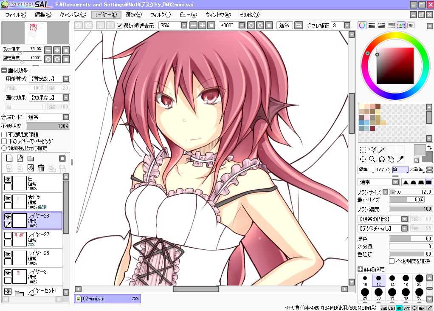Hide the 白 layer eye icon

[x=8, y=179]
